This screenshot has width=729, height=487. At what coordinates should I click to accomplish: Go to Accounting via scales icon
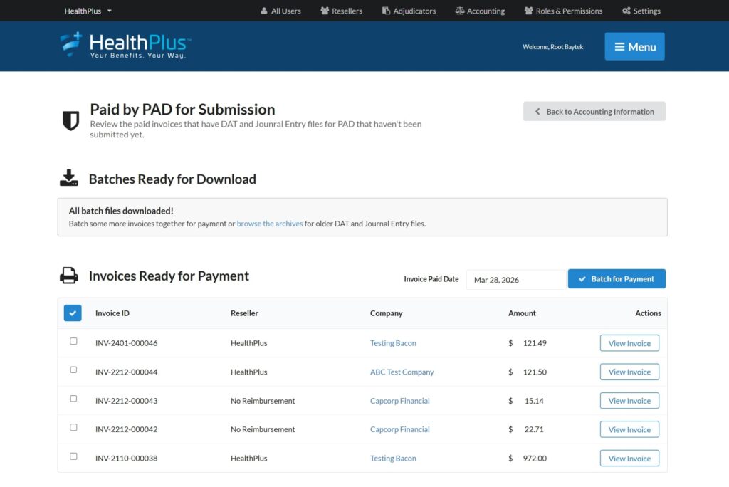pos(480,11)
